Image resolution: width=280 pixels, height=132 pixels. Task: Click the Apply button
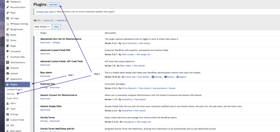[x=56, y=27]
